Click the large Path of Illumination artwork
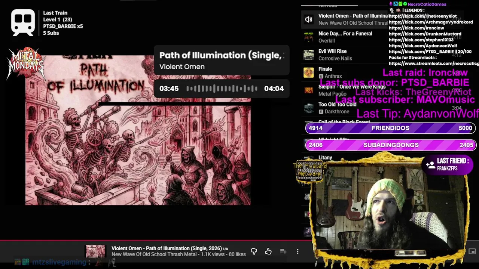 click(x=138, y=130)
